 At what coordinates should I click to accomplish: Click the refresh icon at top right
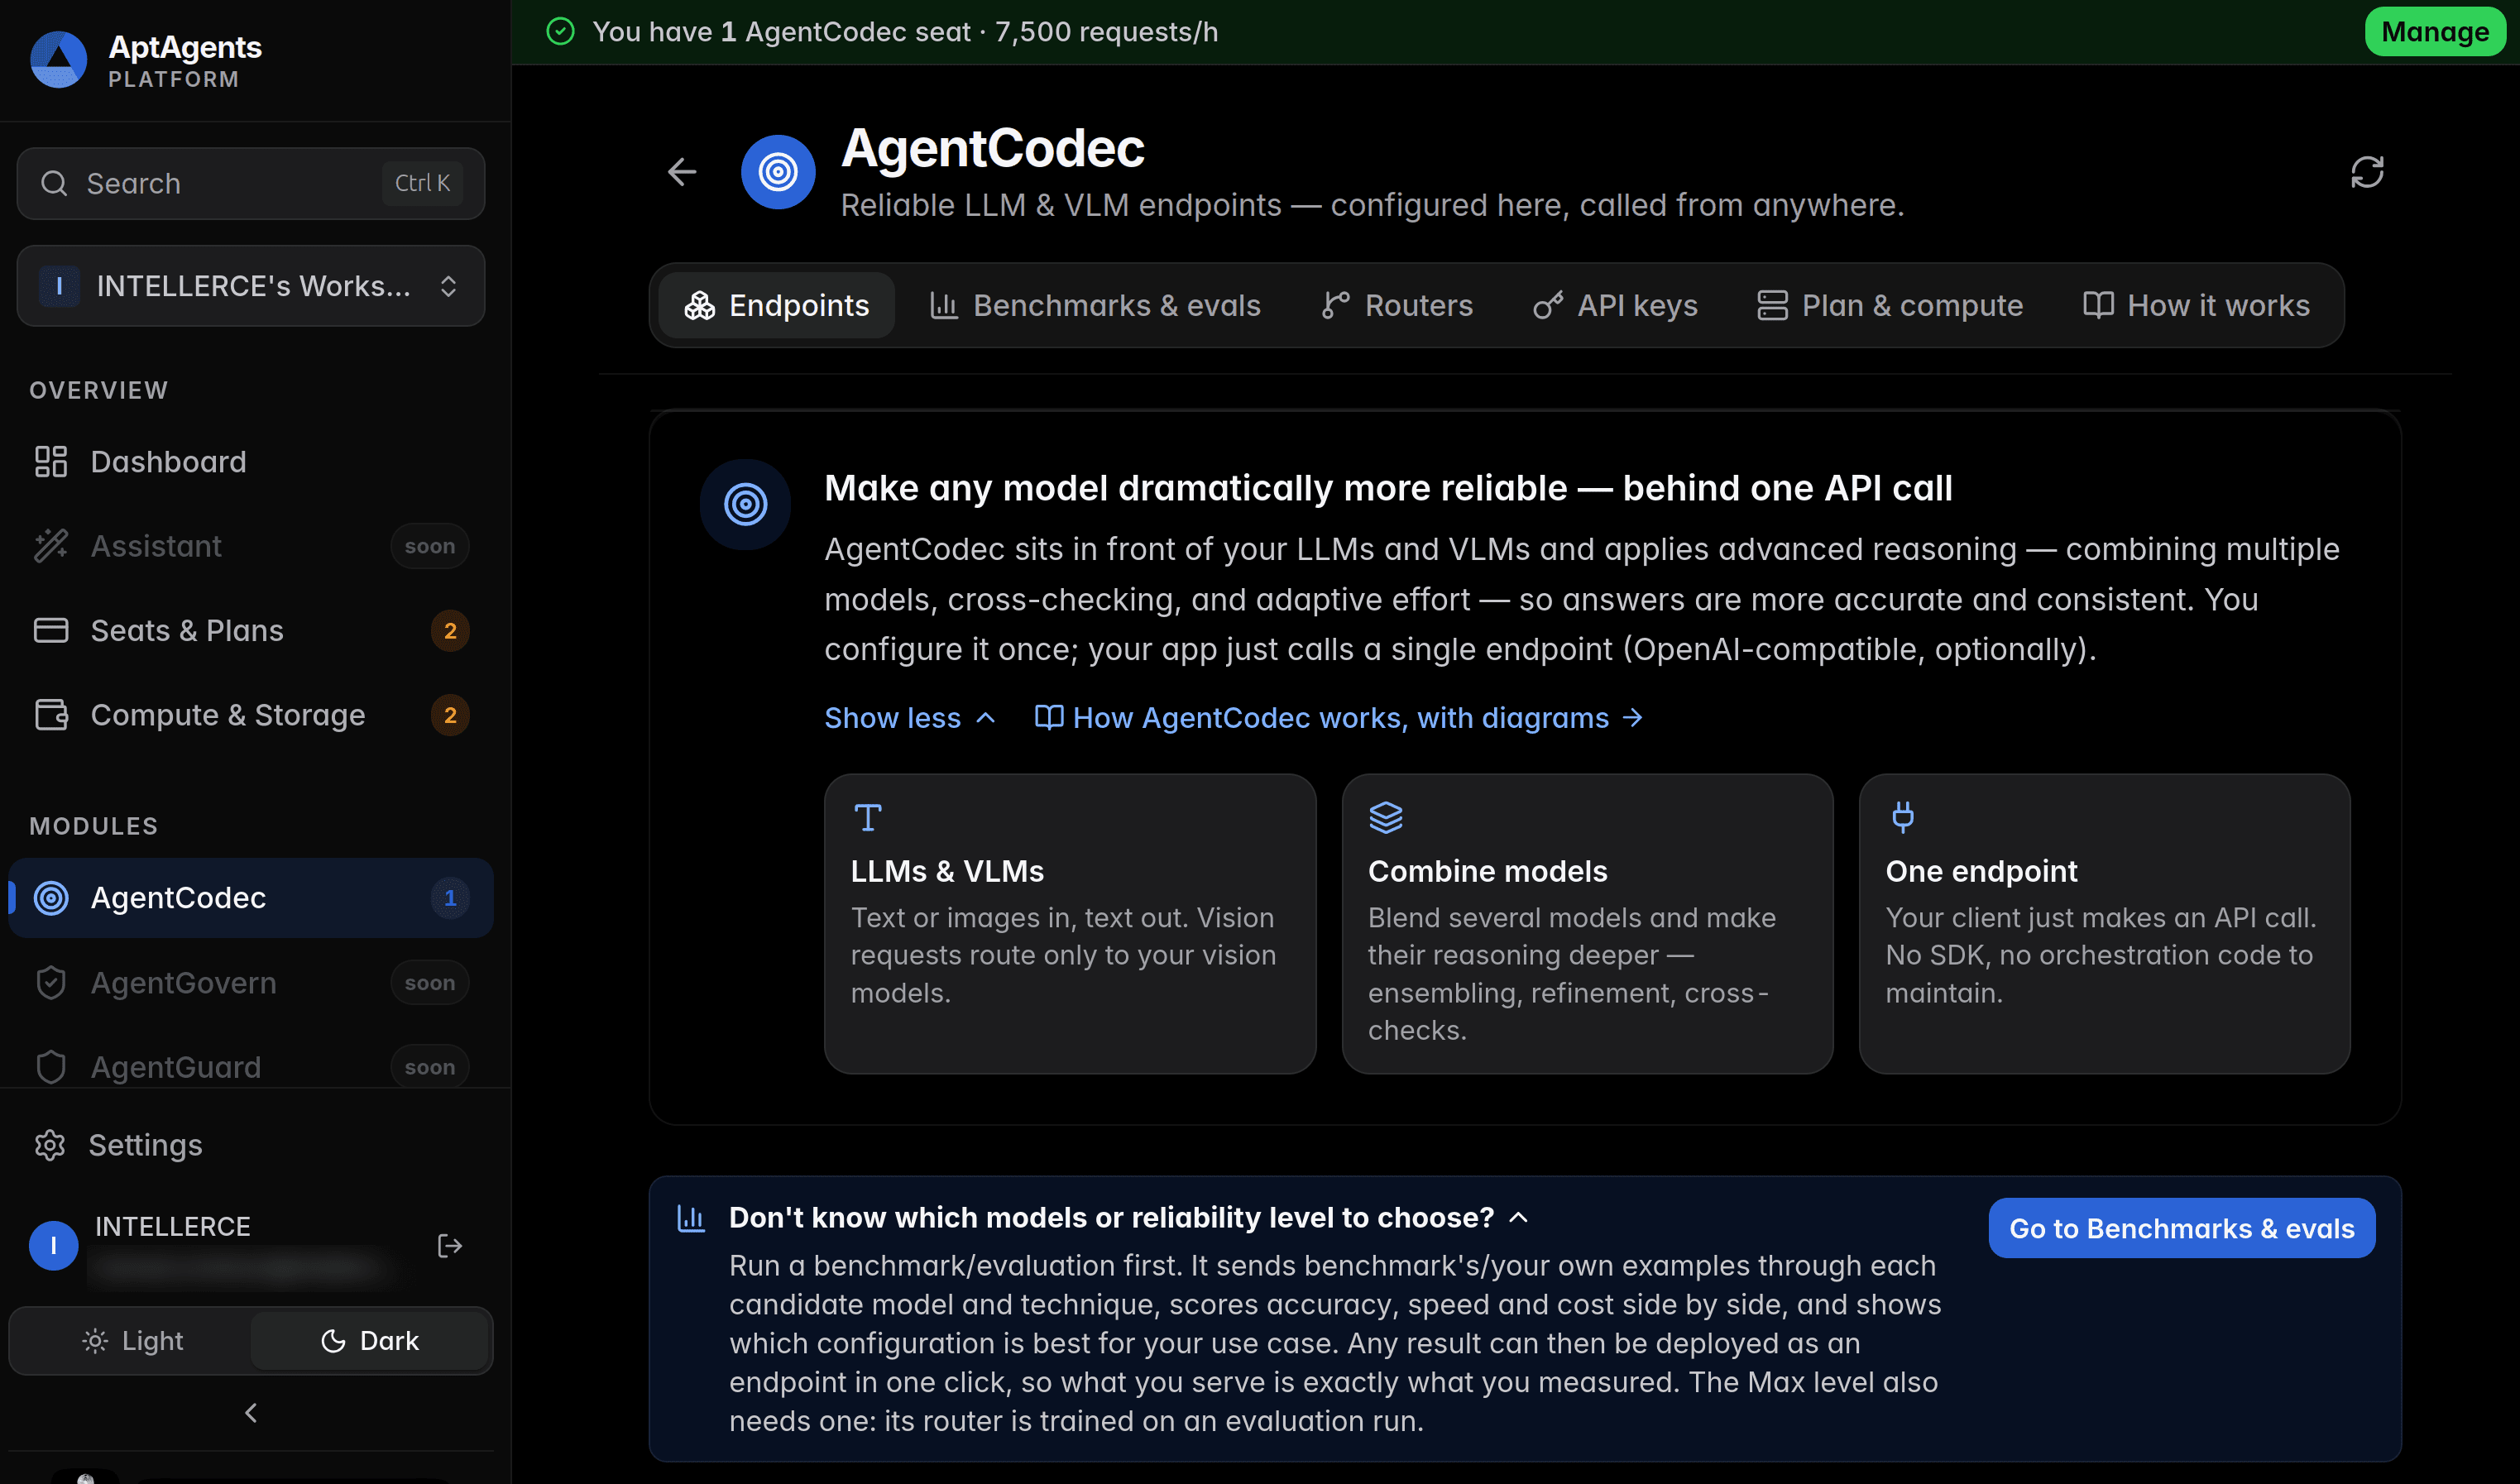2367,172
